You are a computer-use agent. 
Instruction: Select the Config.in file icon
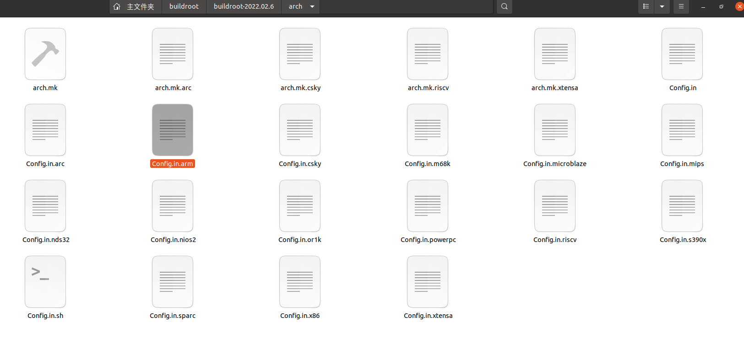[682, 54]
